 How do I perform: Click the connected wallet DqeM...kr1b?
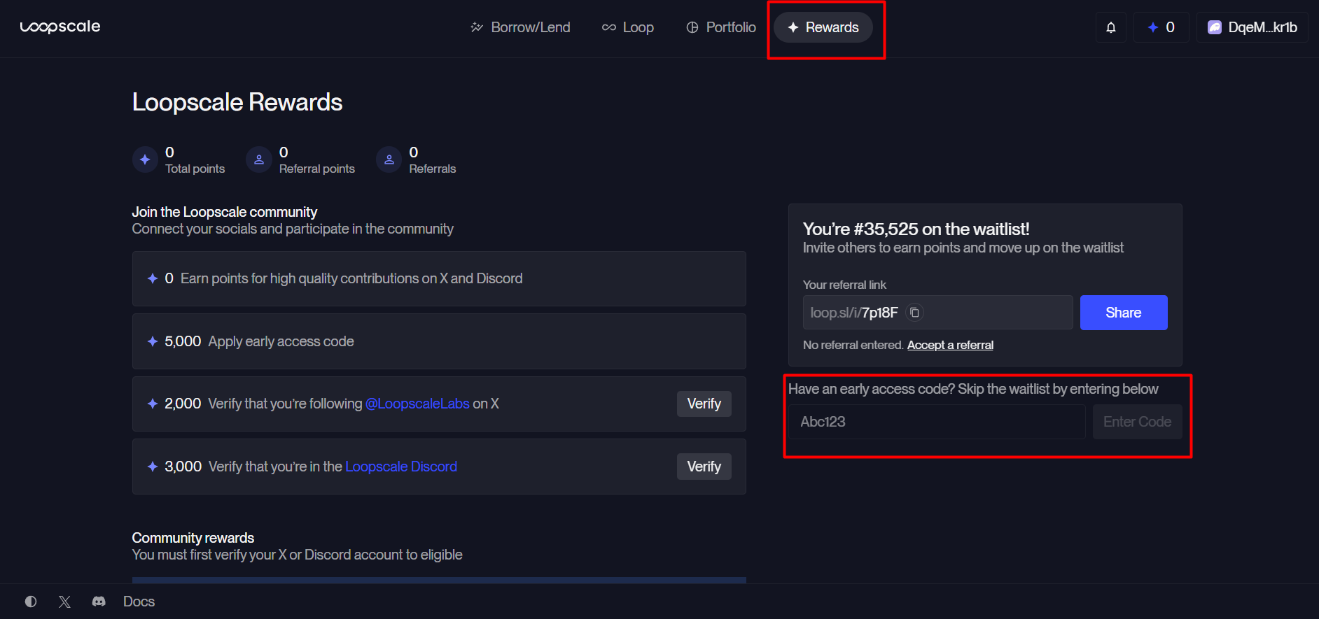pyautogui.click(x=1252, y=27)
